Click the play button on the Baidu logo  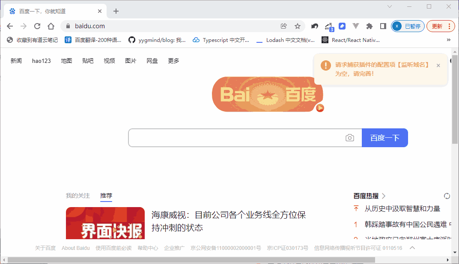click(320, 108)
